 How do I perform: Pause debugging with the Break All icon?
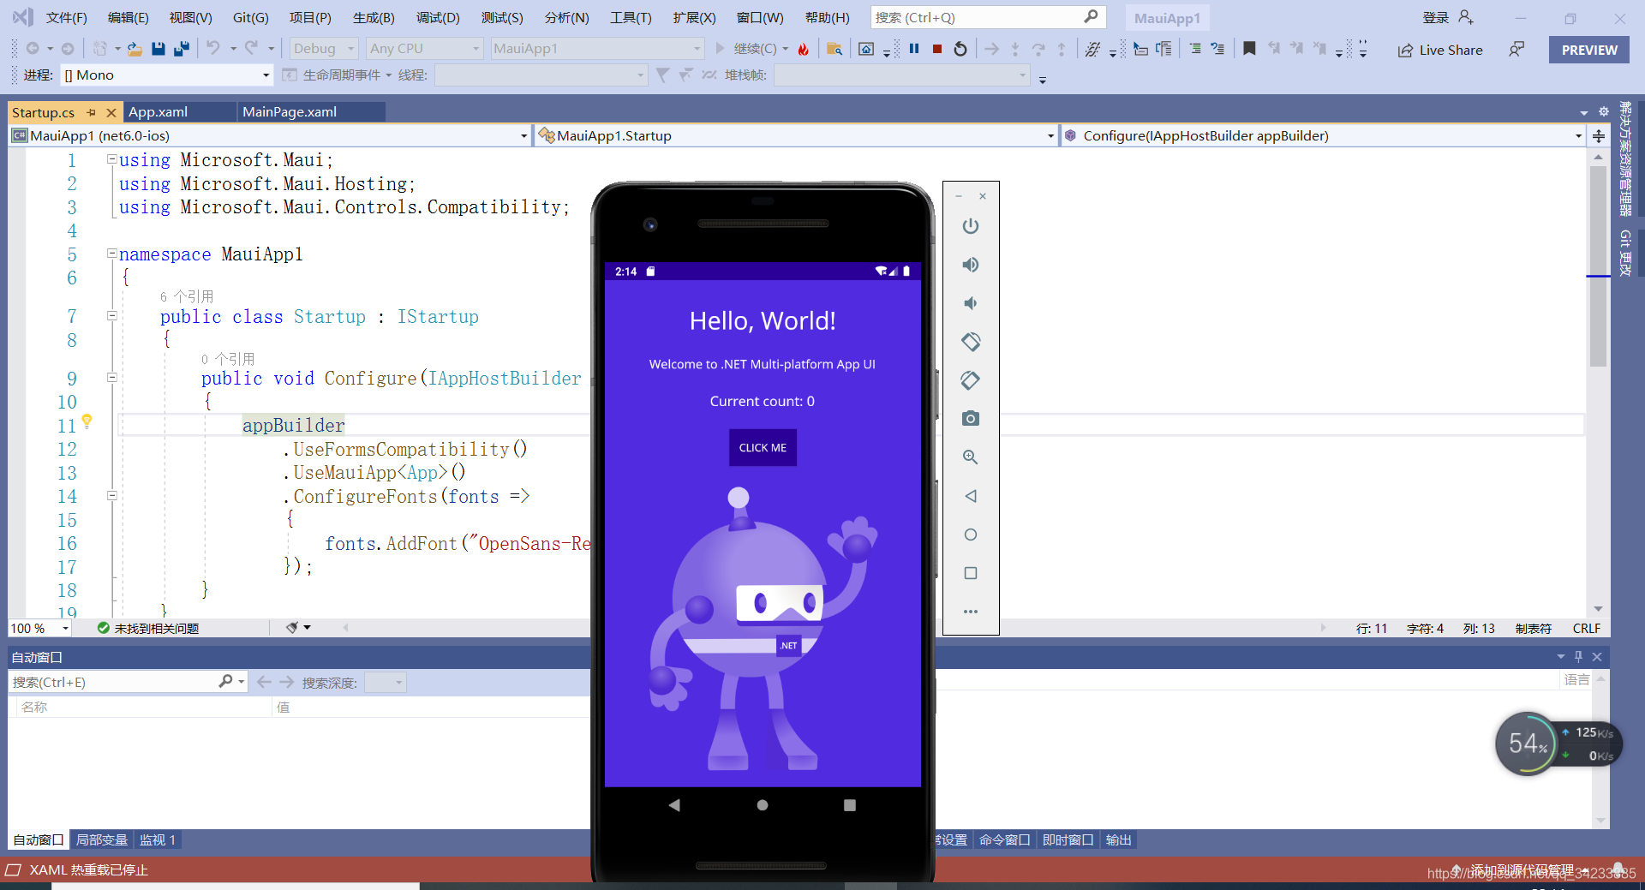click(x=914, y=49)
